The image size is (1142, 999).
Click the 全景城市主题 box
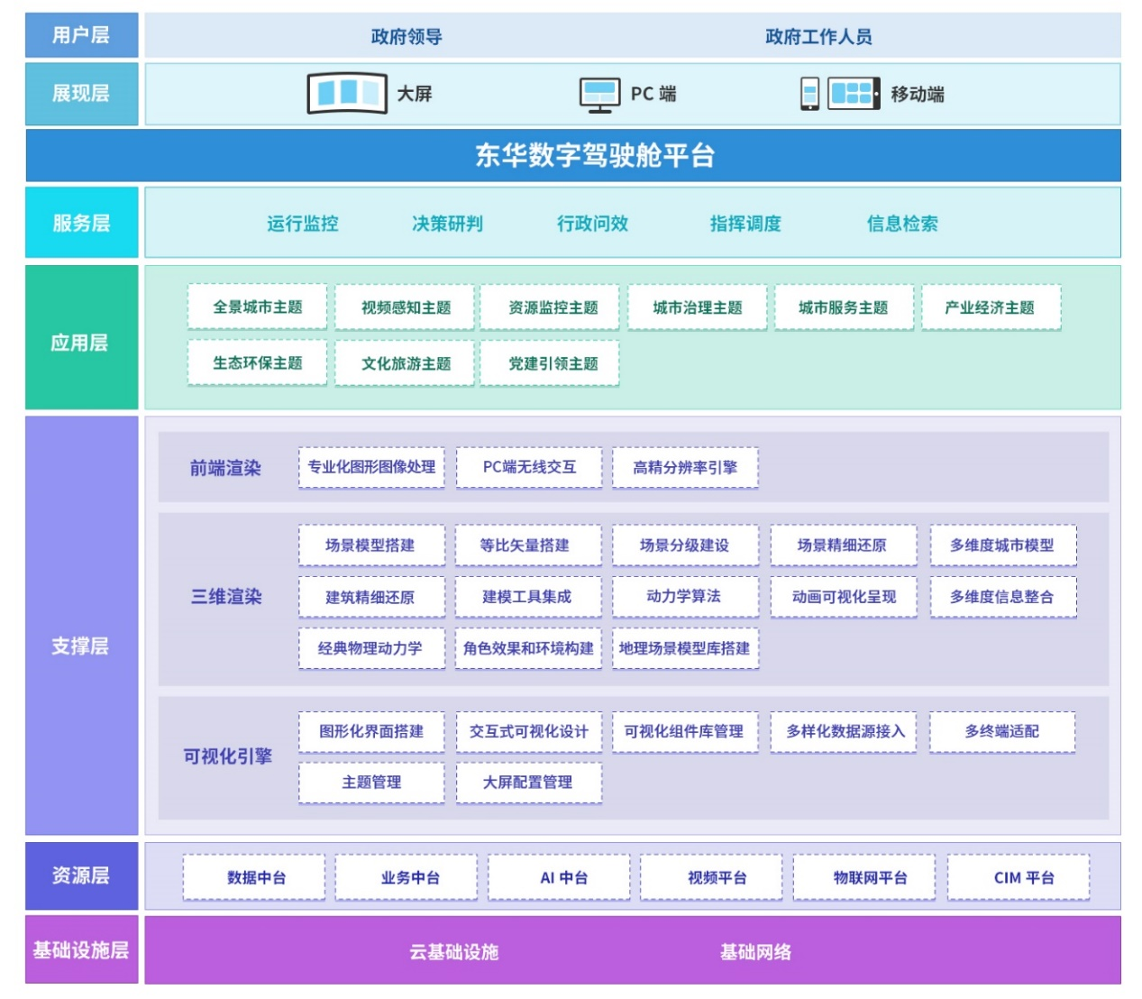click(x=257, y=307)
